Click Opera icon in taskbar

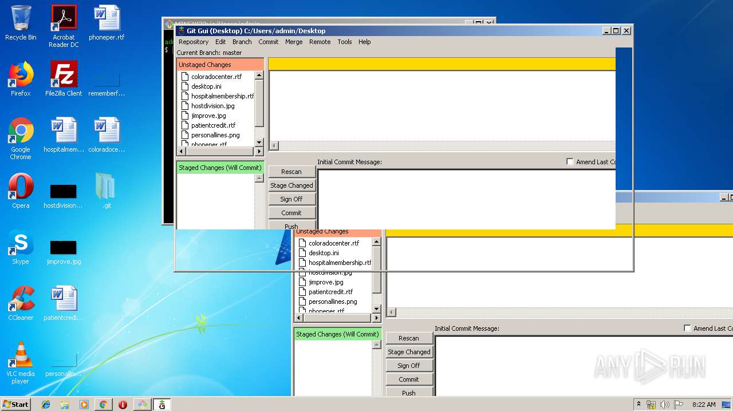[123, 405]
